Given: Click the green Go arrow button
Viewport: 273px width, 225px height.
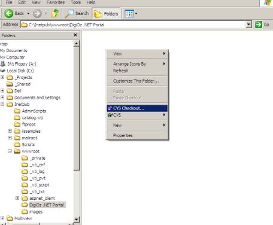Looking at the screenshot, I should (259, 25).
